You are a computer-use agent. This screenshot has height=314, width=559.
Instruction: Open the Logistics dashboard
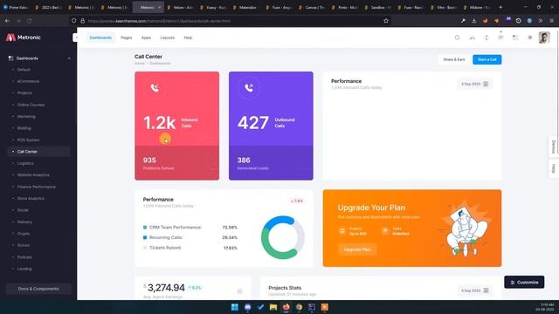pos(25,163)
